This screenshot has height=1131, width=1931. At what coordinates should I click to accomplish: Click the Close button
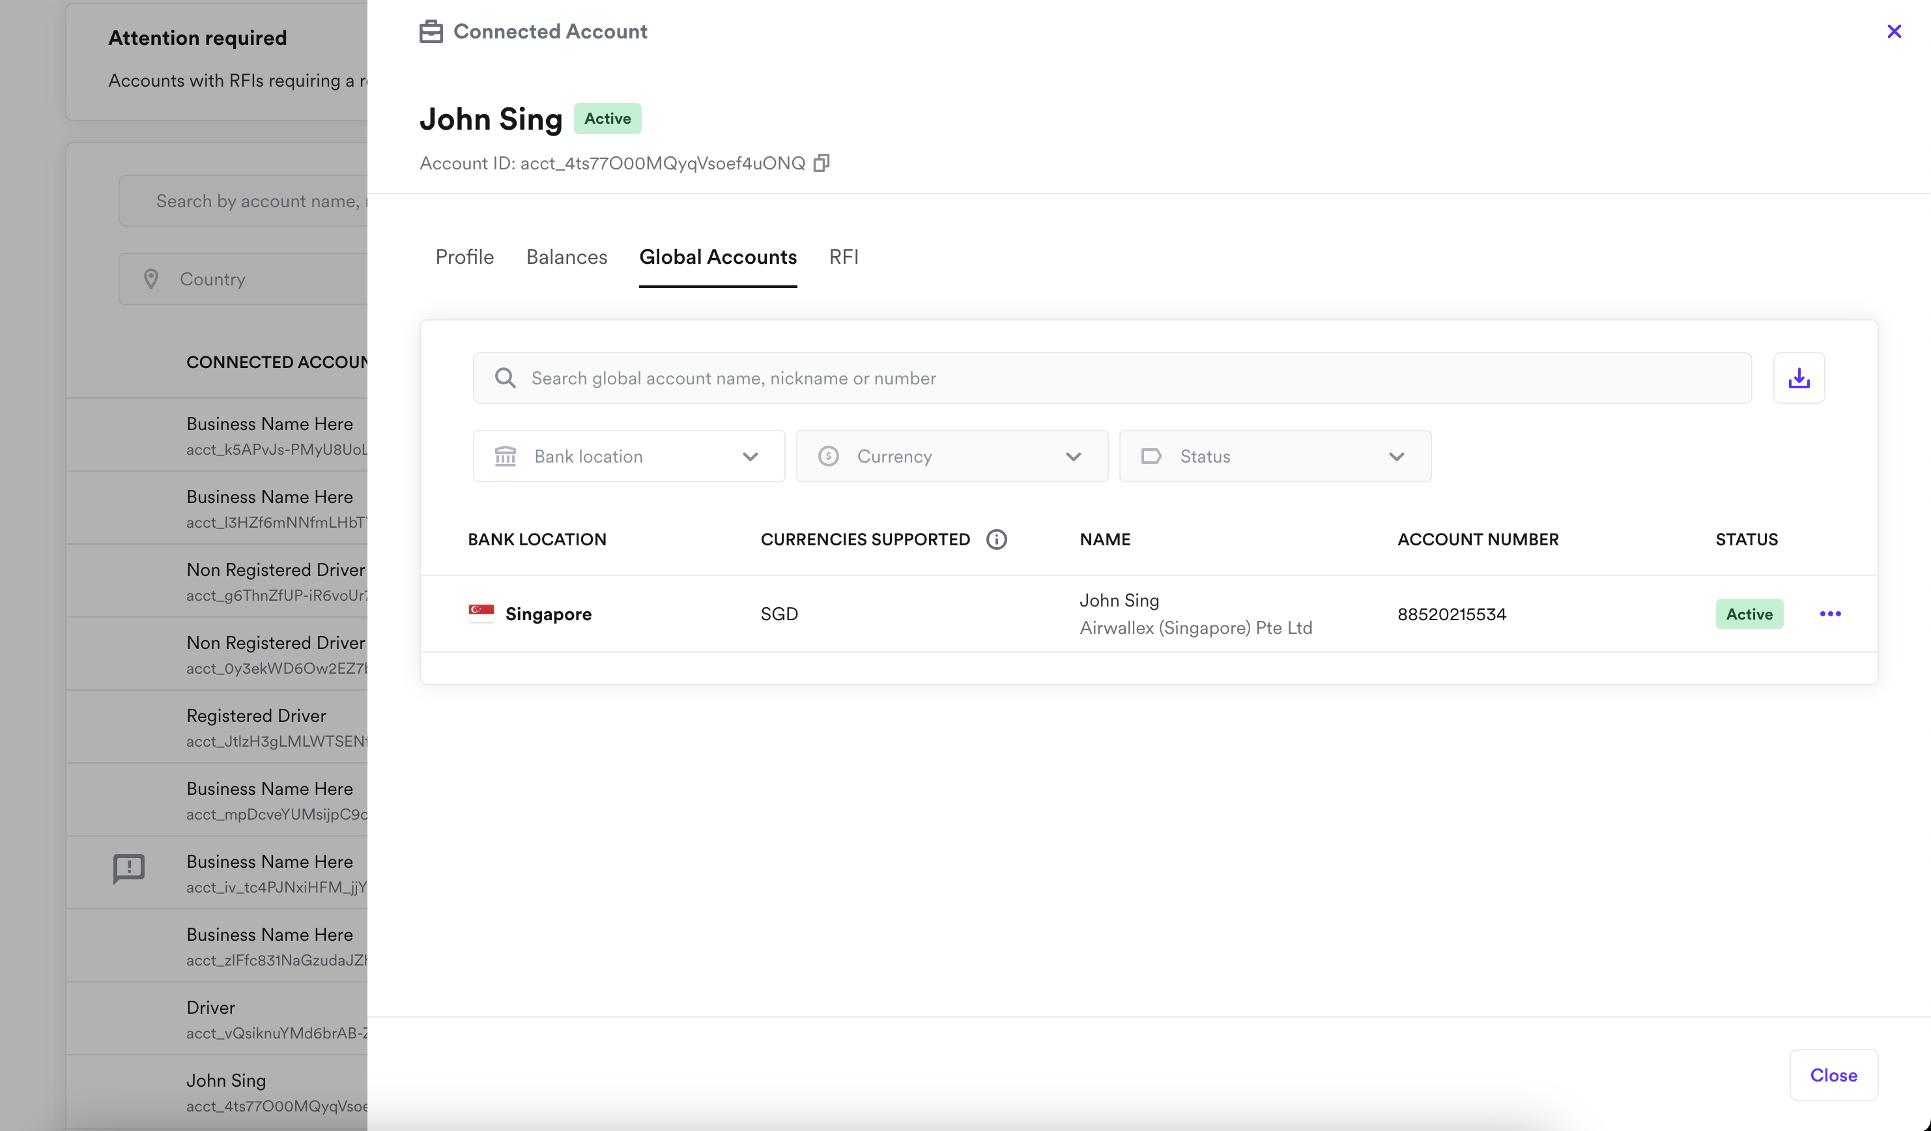pyautogui.click(x=1833, y=1075)
